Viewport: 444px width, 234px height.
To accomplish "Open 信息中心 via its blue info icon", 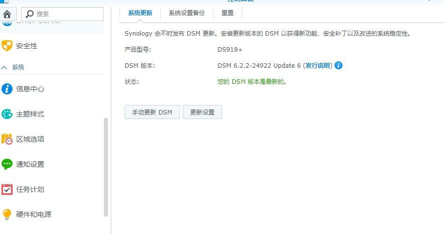I will [7, 89].
